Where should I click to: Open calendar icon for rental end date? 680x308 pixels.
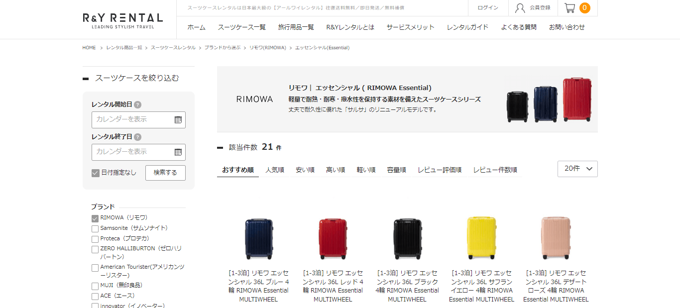coord(178,152)
